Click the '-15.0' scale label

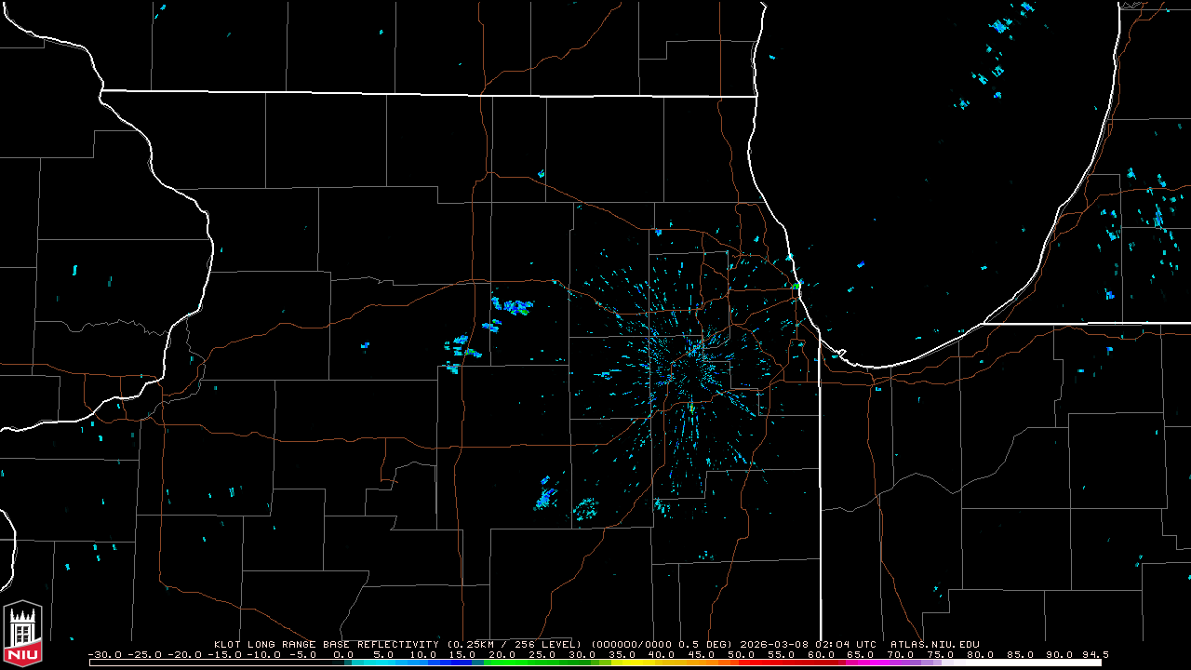tap(225, 655)
